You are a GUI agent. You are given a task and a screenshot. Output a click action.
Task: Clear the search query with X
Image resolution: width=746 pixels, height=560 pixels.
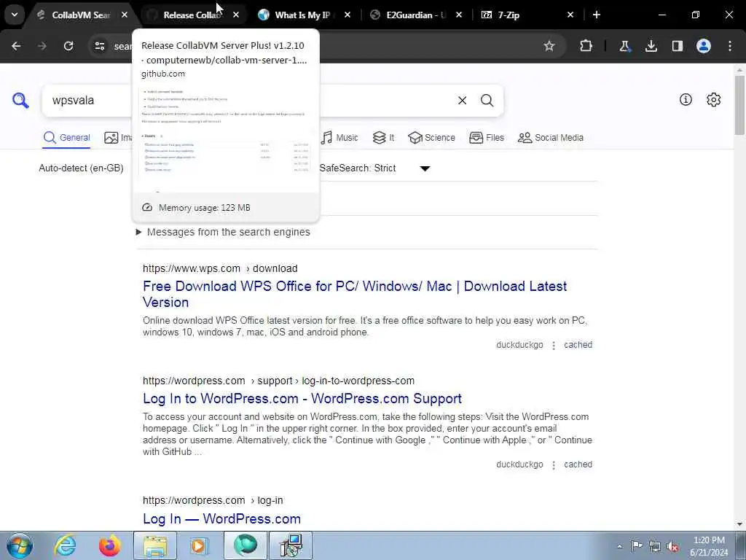[462, 101]
